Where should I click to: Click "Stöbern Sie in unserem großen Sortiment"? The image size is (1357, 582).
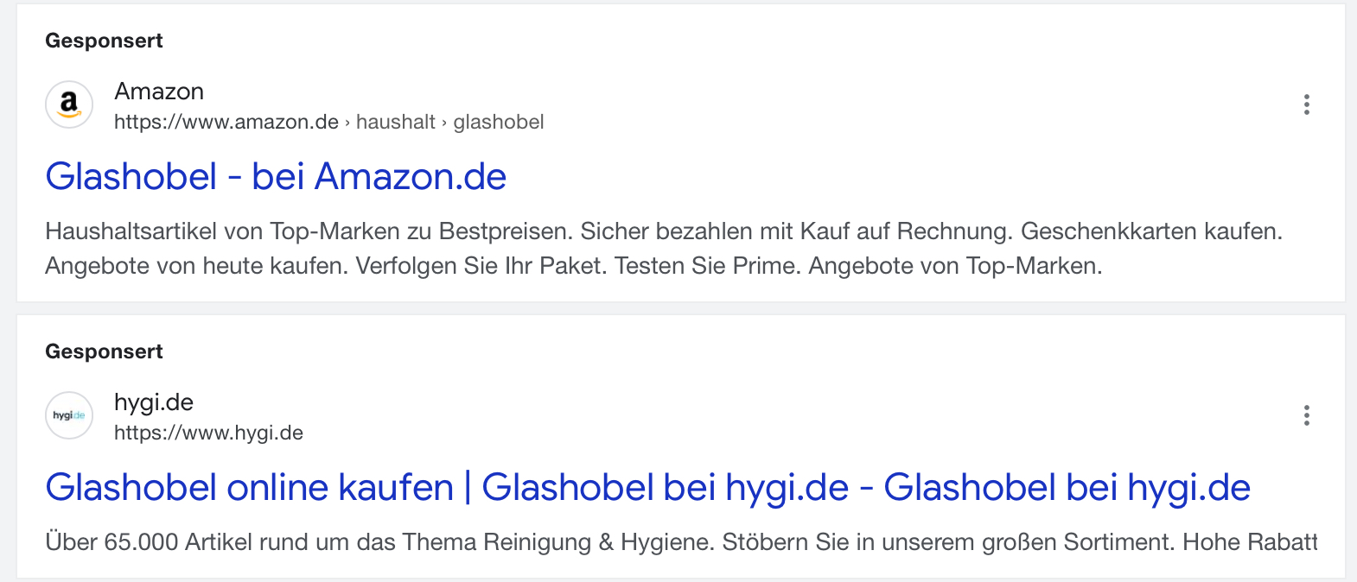pyautogui.click(x=948, y=542)
